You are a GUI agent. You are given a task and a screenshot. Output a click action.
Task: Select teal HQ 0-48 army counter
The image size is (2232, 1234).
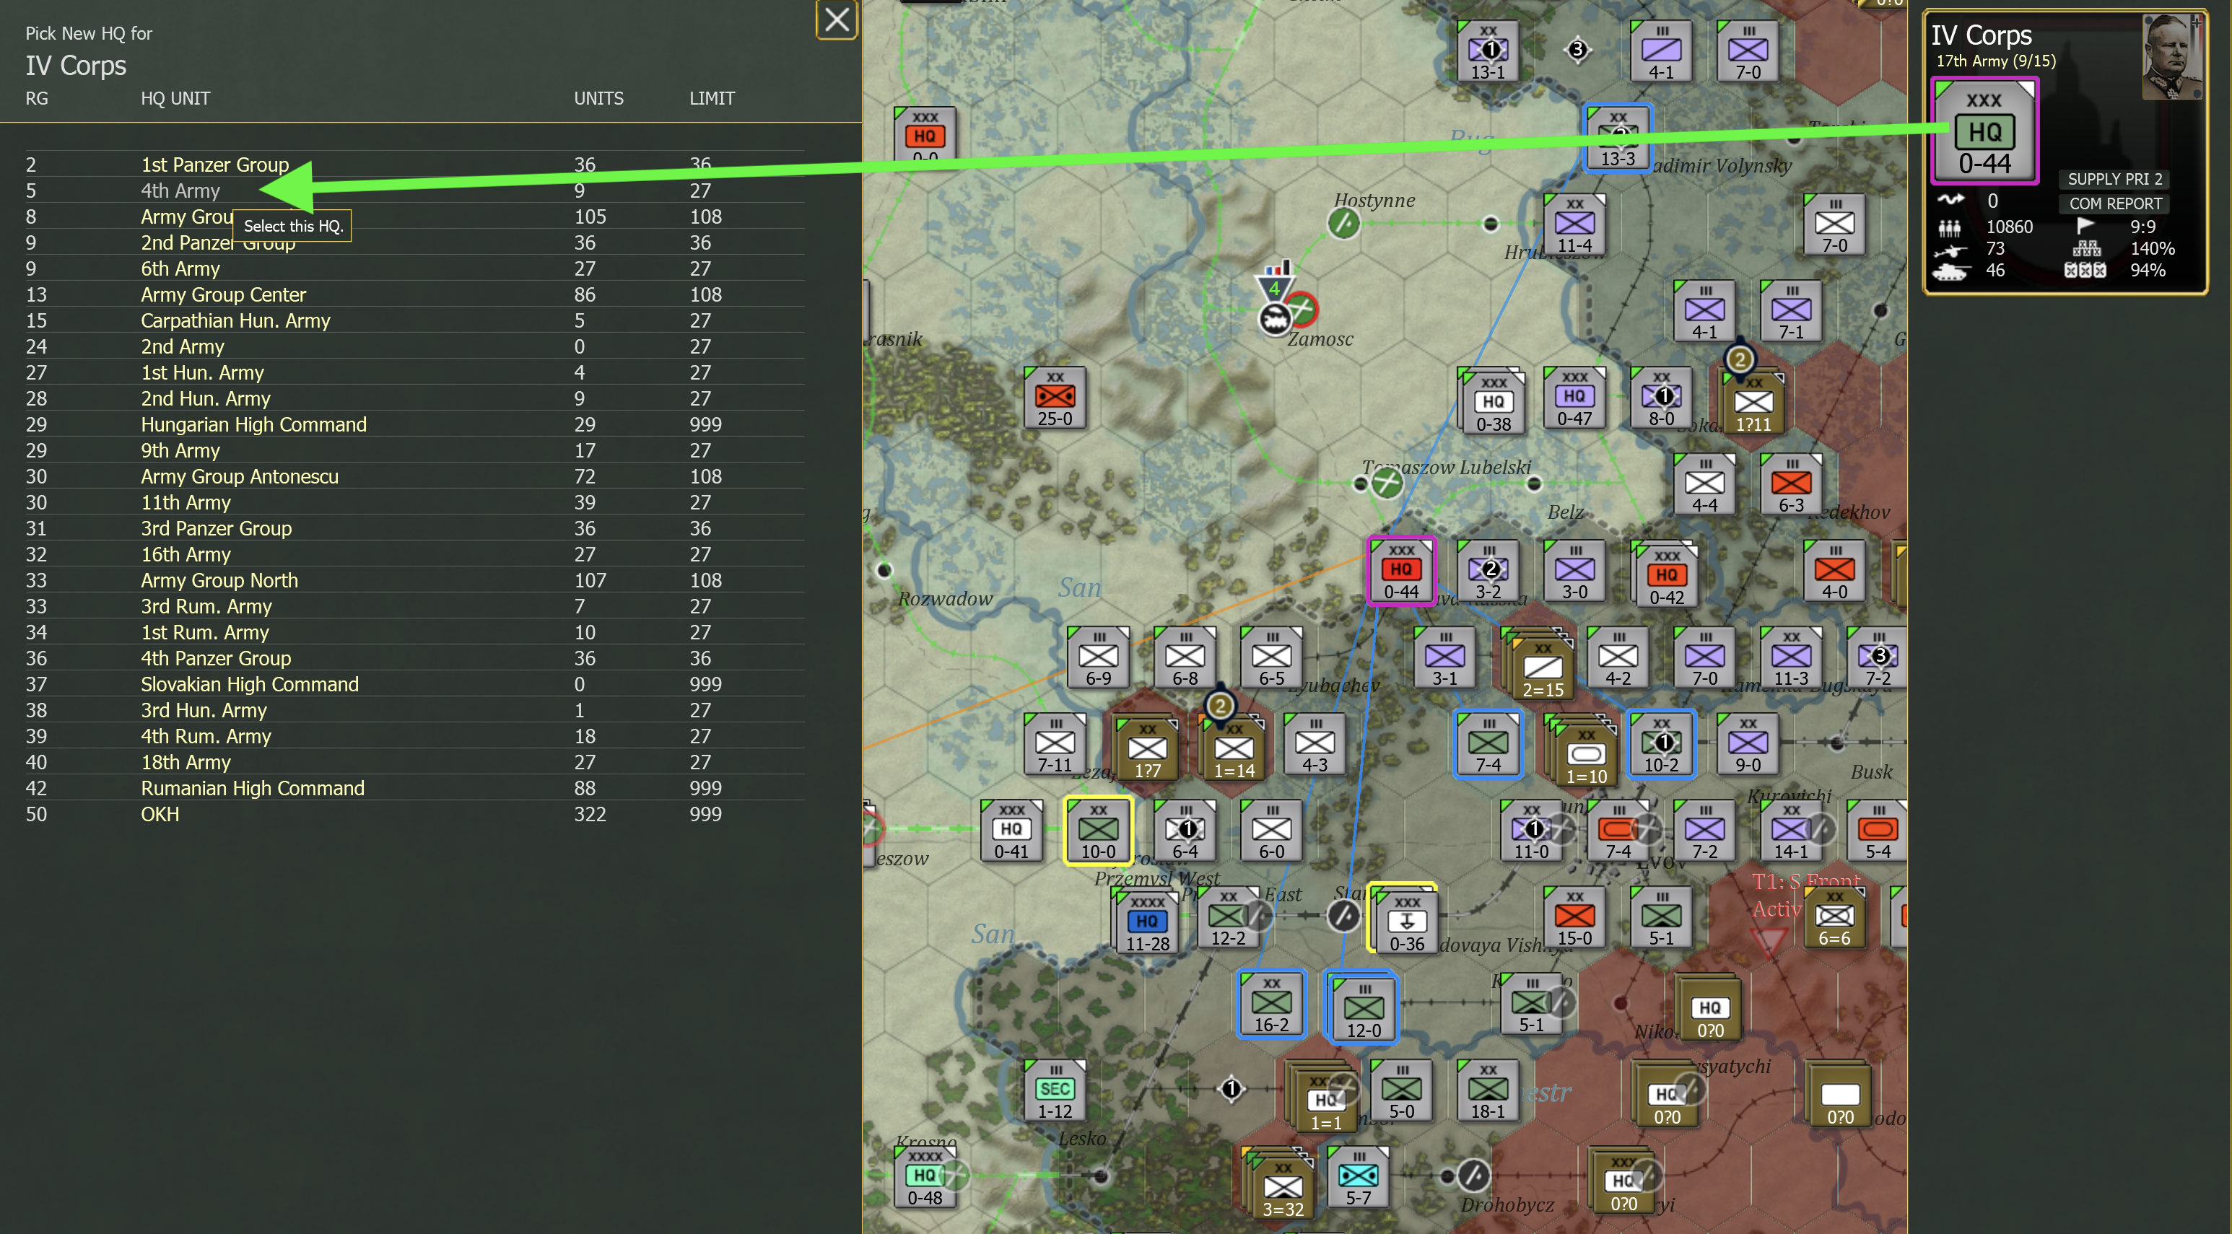(925, 1176)
